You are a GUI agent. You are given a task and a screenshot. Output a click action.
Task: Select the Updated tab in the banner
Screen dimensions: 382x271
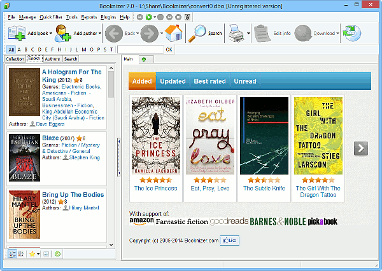click(x=173, y=81)
